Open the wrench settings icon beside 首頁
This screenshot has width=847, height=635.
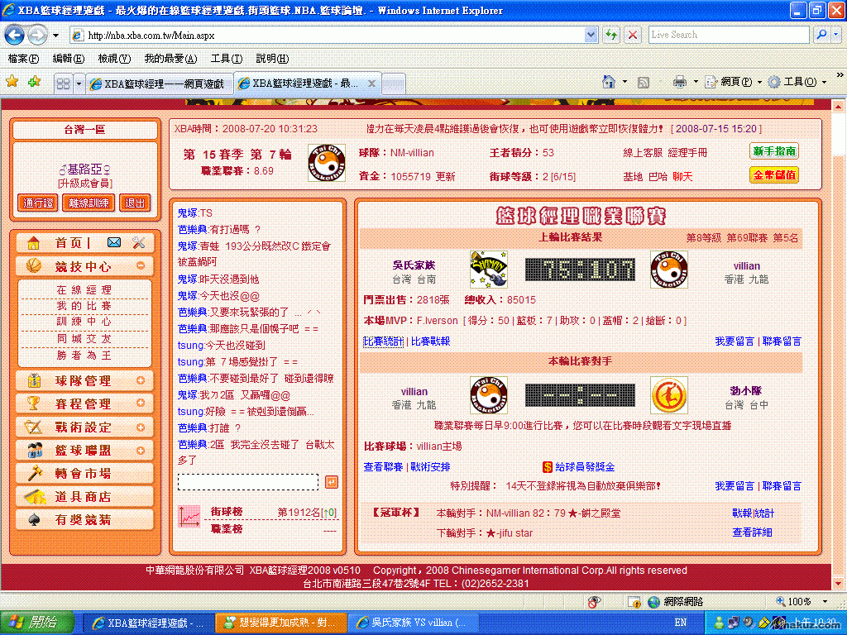(x=139, y=242)
